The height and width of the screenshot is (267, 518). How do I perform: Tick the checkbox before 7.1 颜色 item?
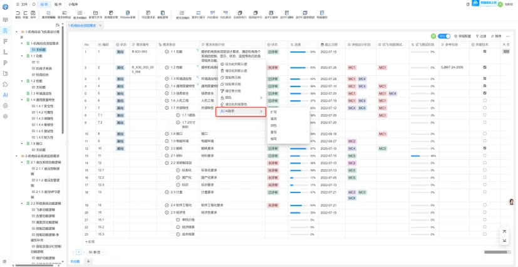click(172, 115)
